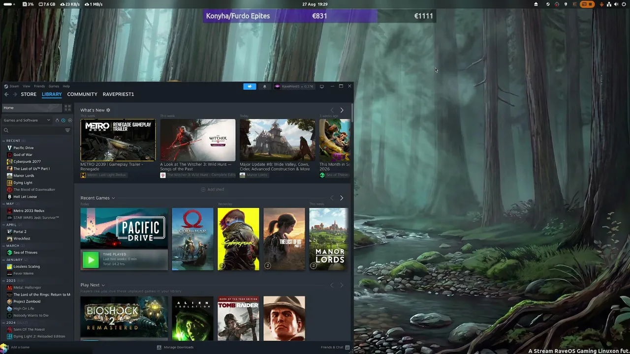
Task: Open the Games menu
Action: 54,87
